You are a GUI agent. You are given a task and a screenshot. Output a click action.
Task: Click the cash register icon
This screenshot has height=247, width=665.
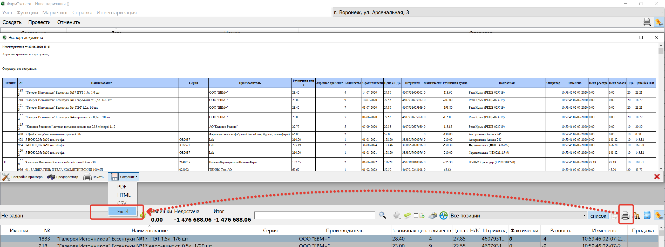[x=432, y=215]
